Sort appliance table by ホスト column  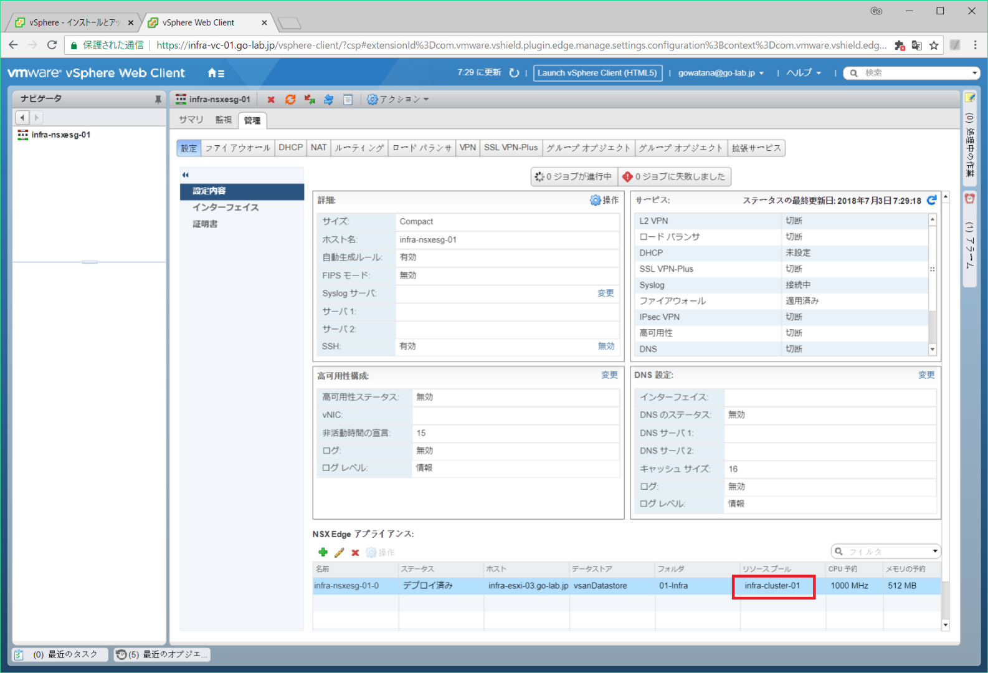(x=526, y=569)
